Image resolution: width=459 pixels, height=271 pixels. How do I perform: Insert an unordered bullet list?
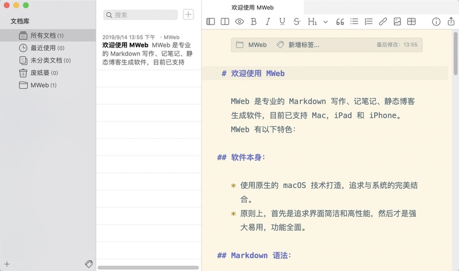coord(354,21)
